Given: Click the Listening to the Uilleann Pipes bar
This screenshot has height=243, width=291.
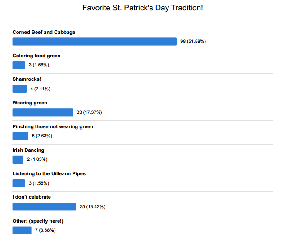Looking at the screenshot, I should [18, 183].
